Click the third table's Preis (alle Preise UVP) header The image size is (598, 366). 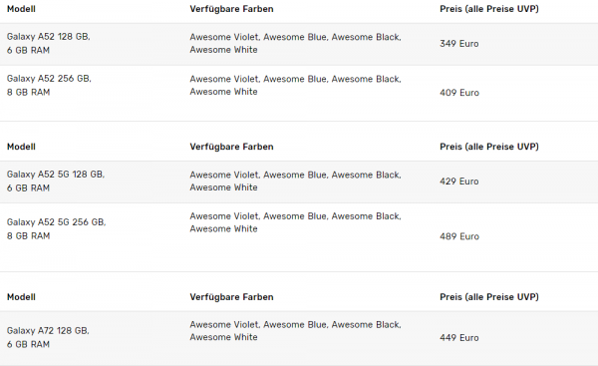coord(489,297)
